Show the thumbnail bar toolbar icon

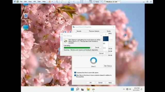click(x=78, y=2)
